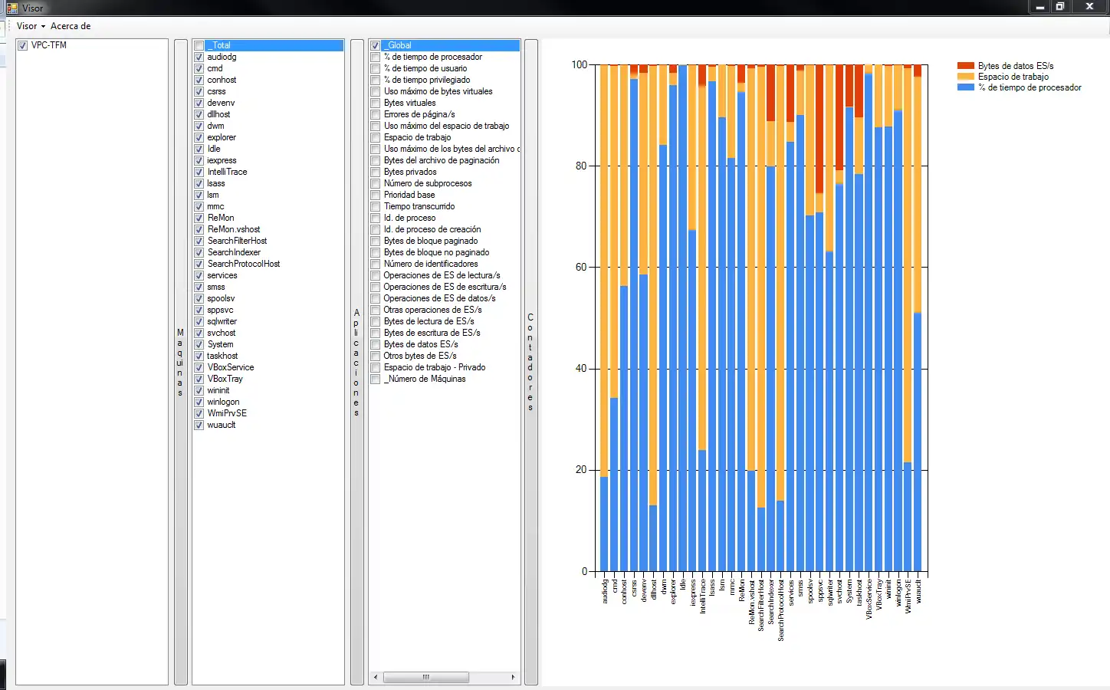Image resolution: width=1110 pixels, height=690 pixels.
Task: Click the counters list right scroll arrow
Action: point(513,678)
